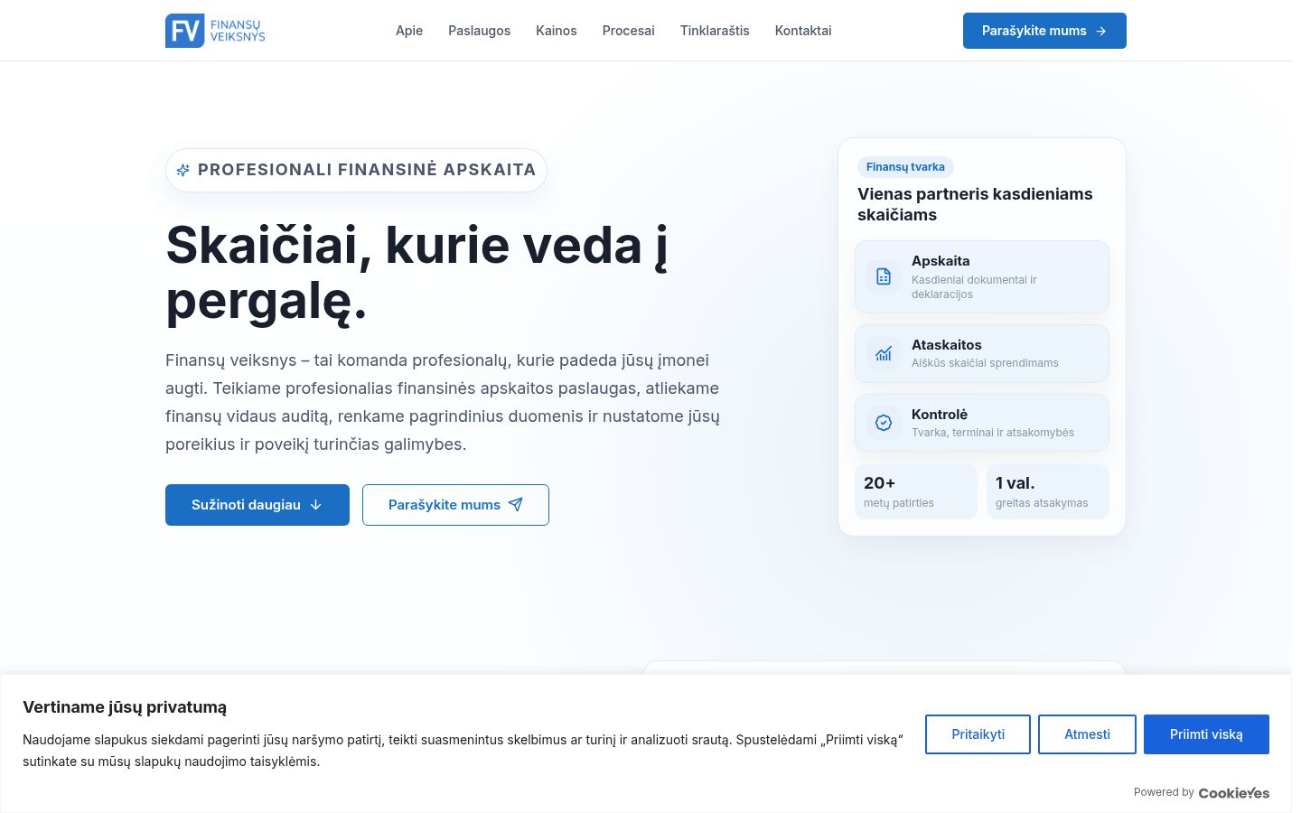Go to Paslaugos in navigation
The image size is (1301, 813).
(479, 31)
